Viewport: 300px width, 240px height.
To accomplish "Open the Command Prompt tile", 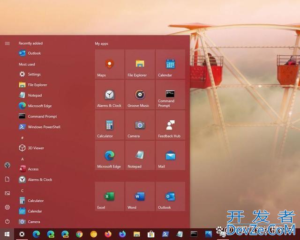I will tap(170, 95).
